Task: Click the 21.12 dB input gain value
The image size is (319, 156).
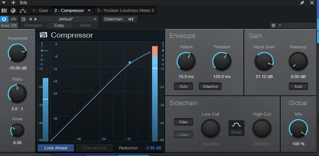Action: [264, 77]
